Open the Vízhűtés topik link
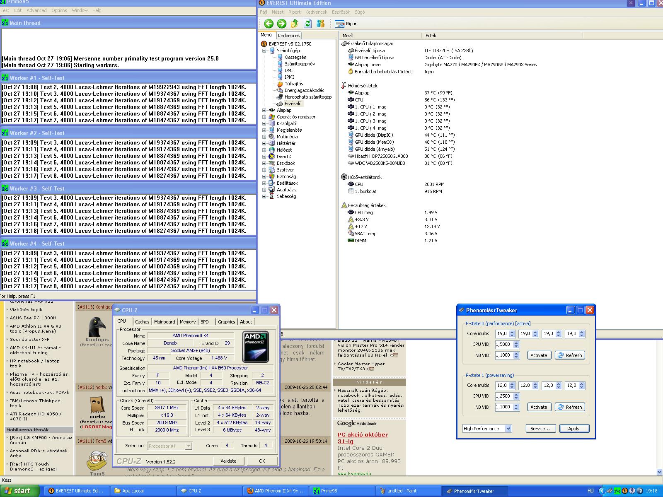Image resolution: width=663 pixels, height=497 pixels. [x=26, y=309]
